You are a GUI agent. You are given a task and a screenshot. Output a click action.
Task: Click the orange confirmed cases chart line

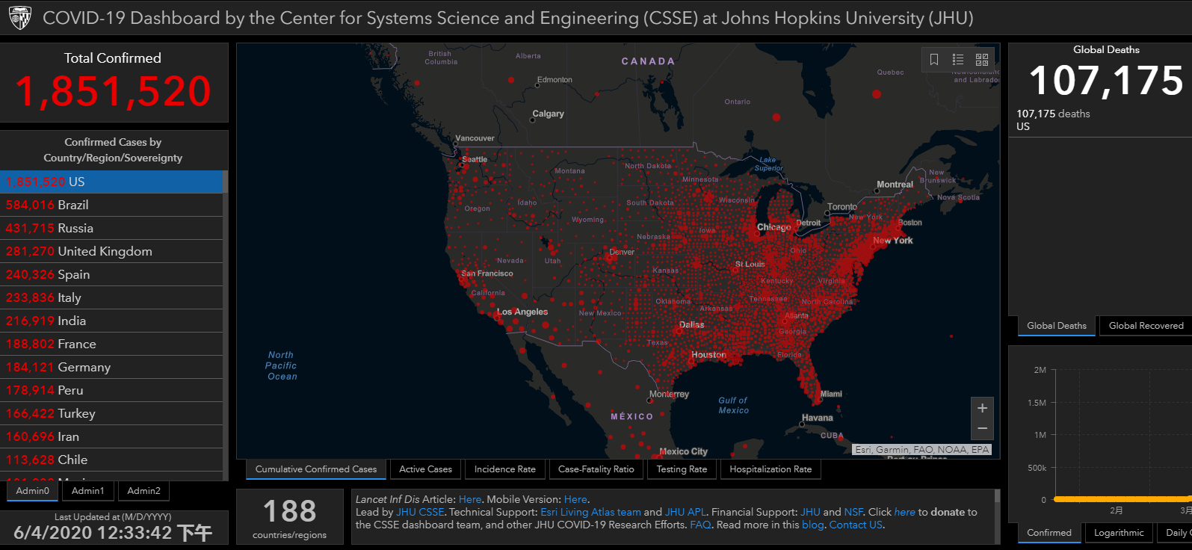tap(1121, 499)
